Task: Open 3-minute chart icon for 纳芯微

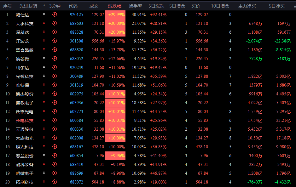Action: 55,59
